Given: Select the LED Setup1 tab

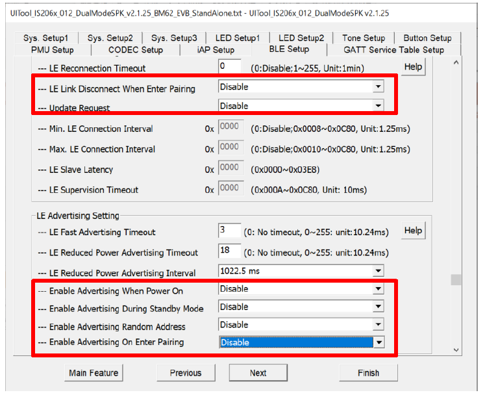Looking at the screenshot, I should point(237,38).
